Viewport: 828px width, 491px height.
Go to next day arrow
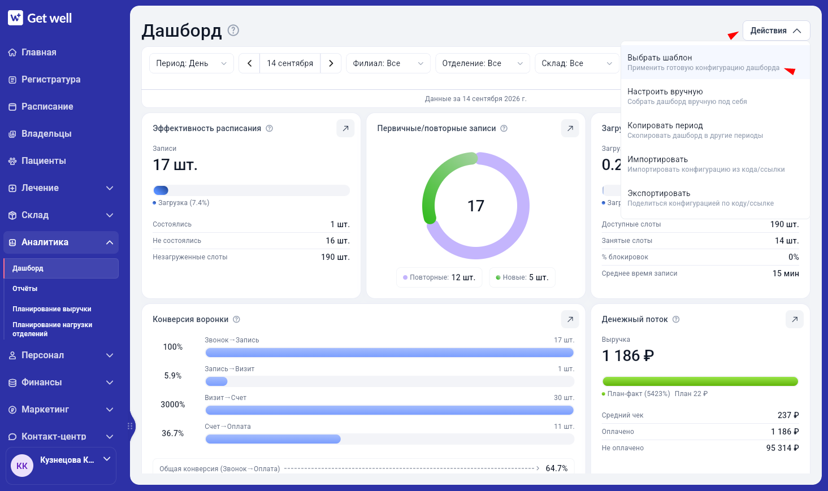(331, 63)
